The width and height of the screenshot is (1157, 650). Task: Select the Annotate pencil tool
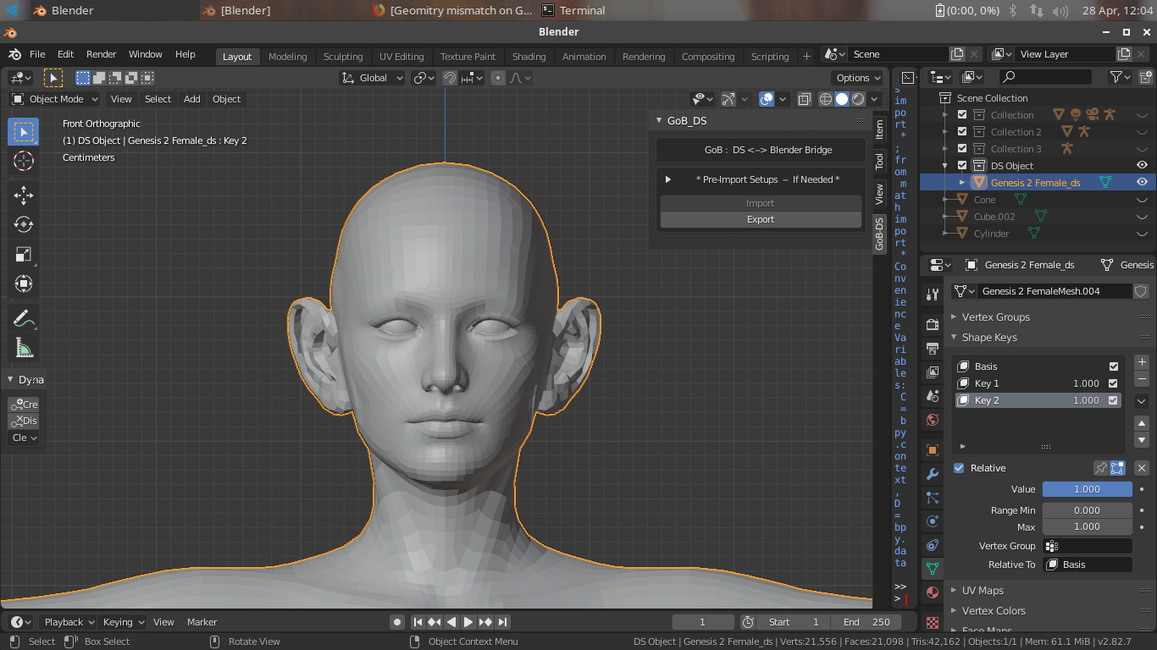[24, 318]
